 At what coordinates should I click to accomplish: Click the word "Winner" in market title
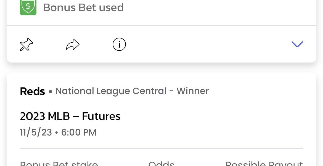coord(193,91)
